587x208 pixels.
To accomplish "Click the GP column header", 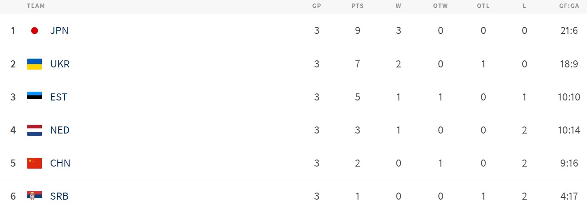I will click(x=316, y=6).
